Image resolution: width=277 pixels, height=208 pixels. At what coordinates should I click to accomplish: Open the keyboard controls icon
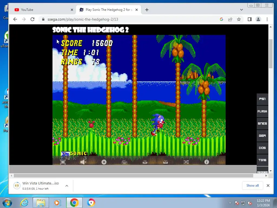(x=124, y=162)
